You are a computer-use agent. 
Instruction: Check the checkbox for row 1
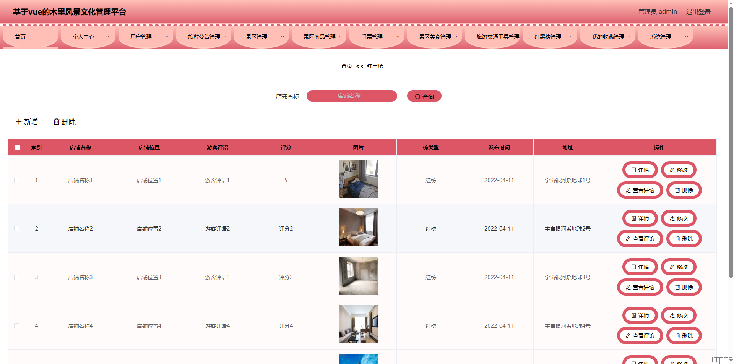[x=17, y=180]
